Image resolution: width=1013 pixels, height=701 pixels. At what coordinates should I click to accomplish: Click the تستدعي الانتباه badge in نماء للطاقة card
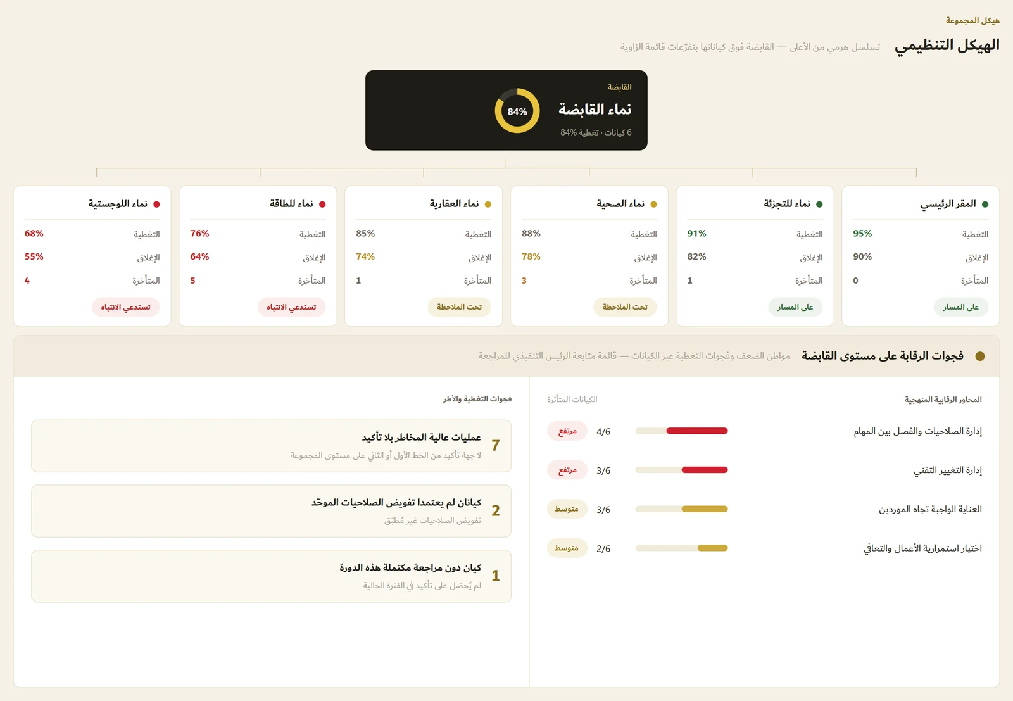[x=291, y=307]
